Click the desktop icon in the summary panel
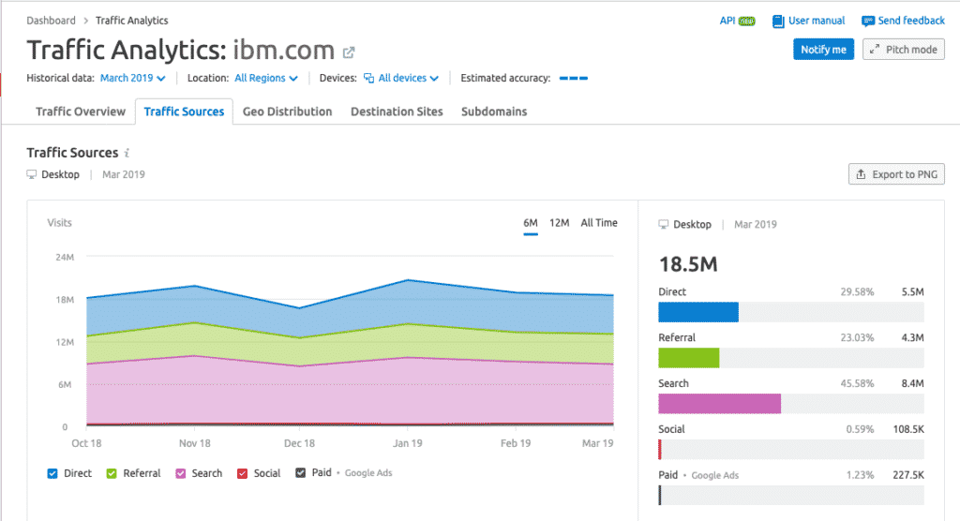The height and width of the screenshot is (521, 960). coord(664,225)
